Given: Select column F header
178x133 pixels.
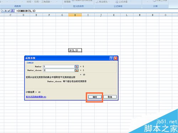Looking at the screenshot, I should (x=49, y=15).
